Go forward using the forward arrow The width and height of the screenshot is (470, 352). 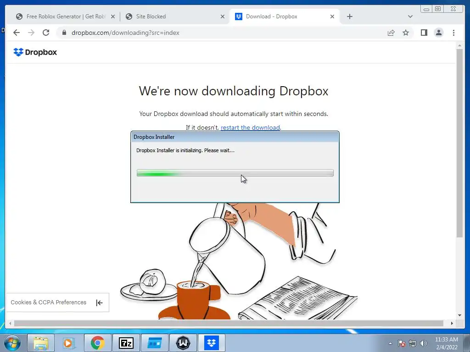(x=31, y=33)
